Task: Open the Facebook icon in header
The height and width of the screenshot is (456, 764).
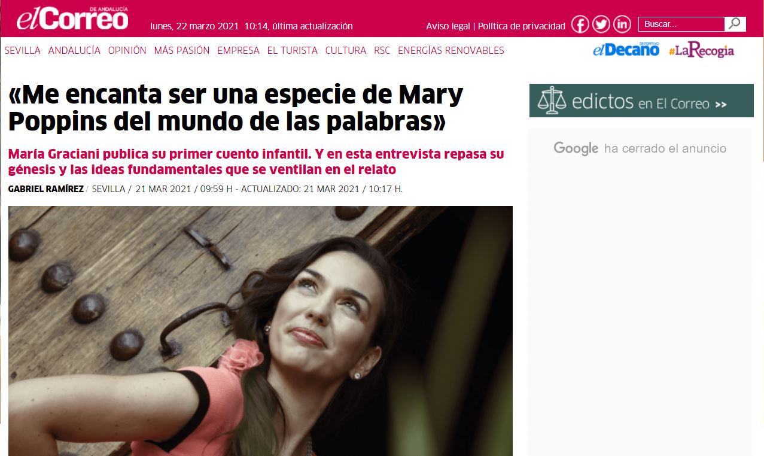Action: (580, 25)
